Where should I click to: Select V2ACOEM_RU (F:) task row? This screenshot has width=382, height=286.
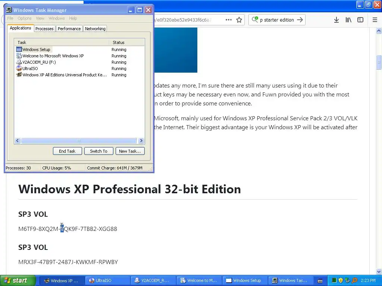(79, 62)
